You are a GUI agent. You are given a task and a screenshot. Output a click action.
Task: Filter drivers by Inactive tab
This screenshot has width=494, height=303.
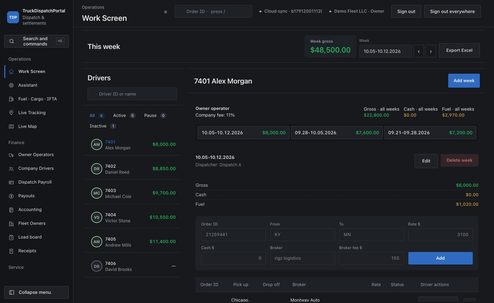[x=103, y=126]
